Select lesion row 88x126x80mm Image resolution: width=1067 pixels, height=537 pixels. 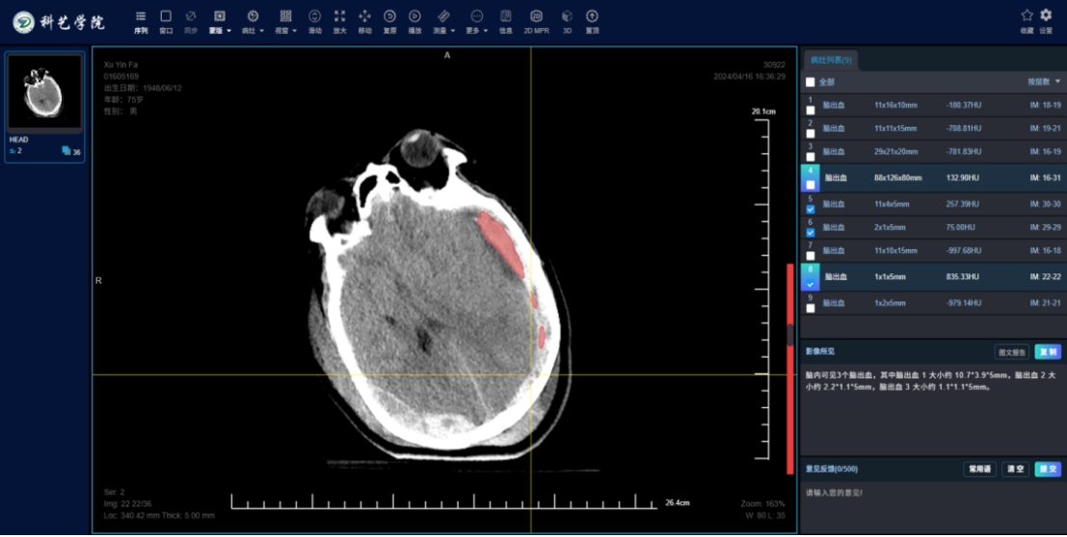897,178
